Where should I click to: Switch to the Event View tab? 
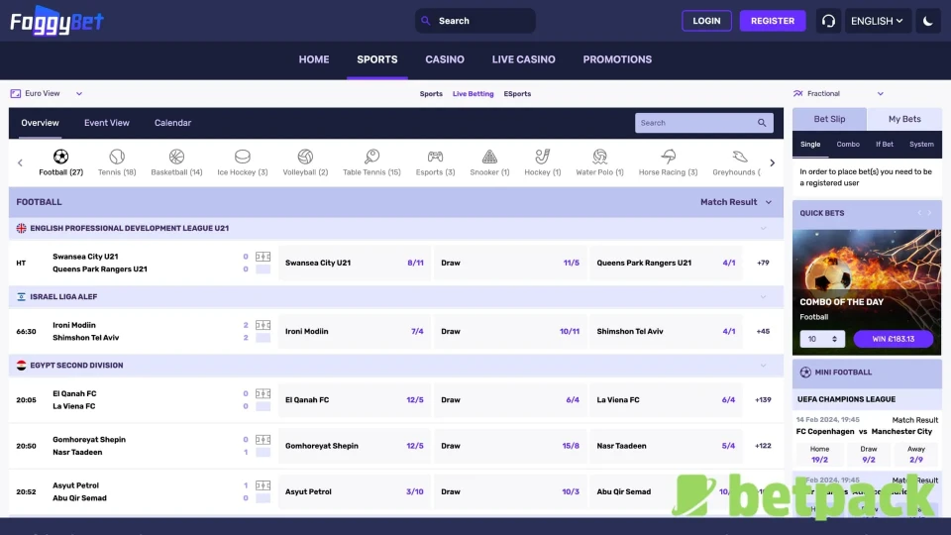click(x=107, y=123)
